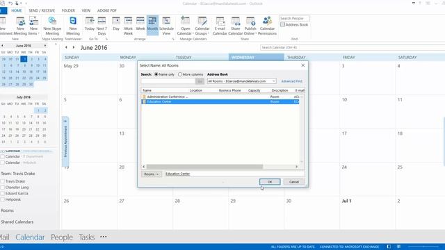Open Calendar Permissions
445x250 pixels.
pyautogui.click(x=267, y=26)
